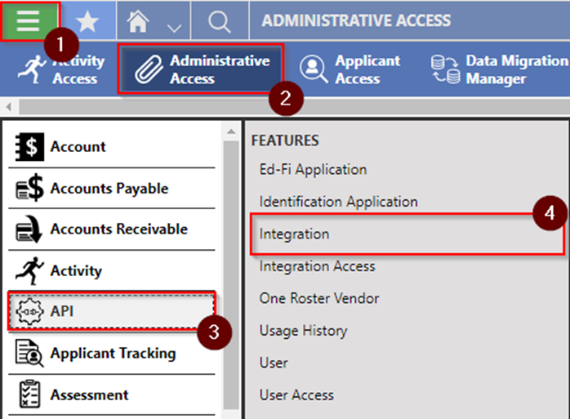Select Accounts Receivable in the list
This screenshot has width=570, height=419.
[x=112, y=230]
